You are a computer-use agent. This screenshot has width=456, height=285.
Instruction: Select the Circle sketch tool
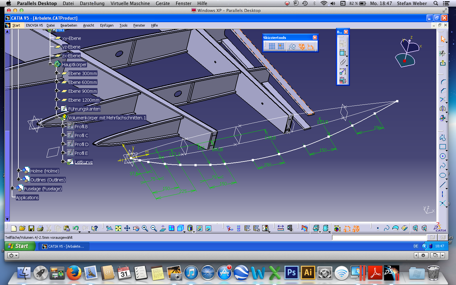pyautogui.click(x=442, y=156)
